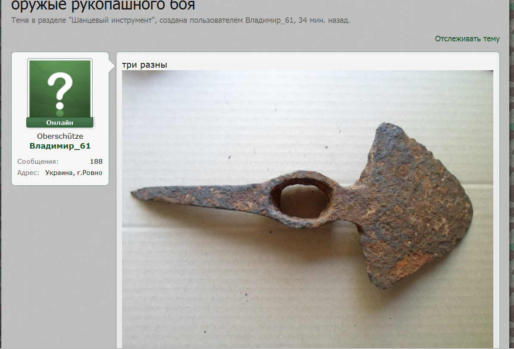Click the word Тема in thread subtitle
The image size is (514, 349).
20,20
